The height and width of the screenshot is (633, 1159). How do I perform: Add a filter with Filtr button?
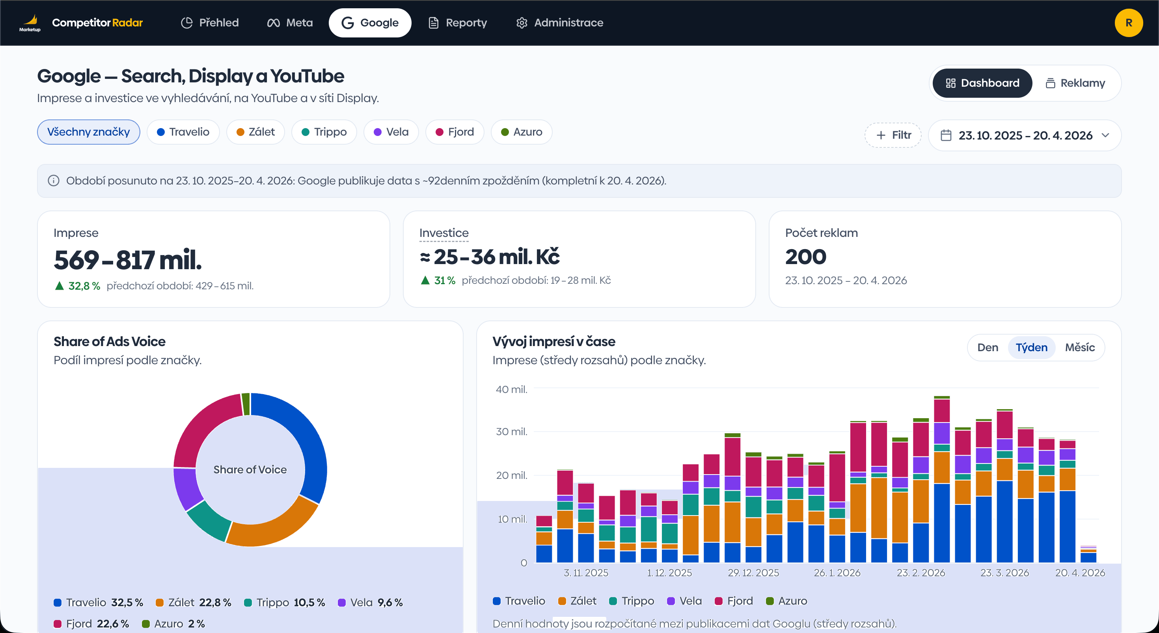tap(893, 135)
